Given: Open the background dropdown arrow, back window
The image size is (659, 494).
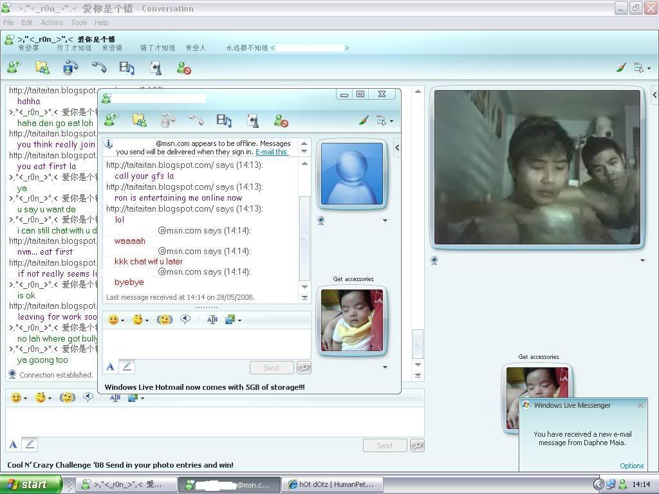Looking at the screenshot, I should pyautogui.click(x=142, y=398).
